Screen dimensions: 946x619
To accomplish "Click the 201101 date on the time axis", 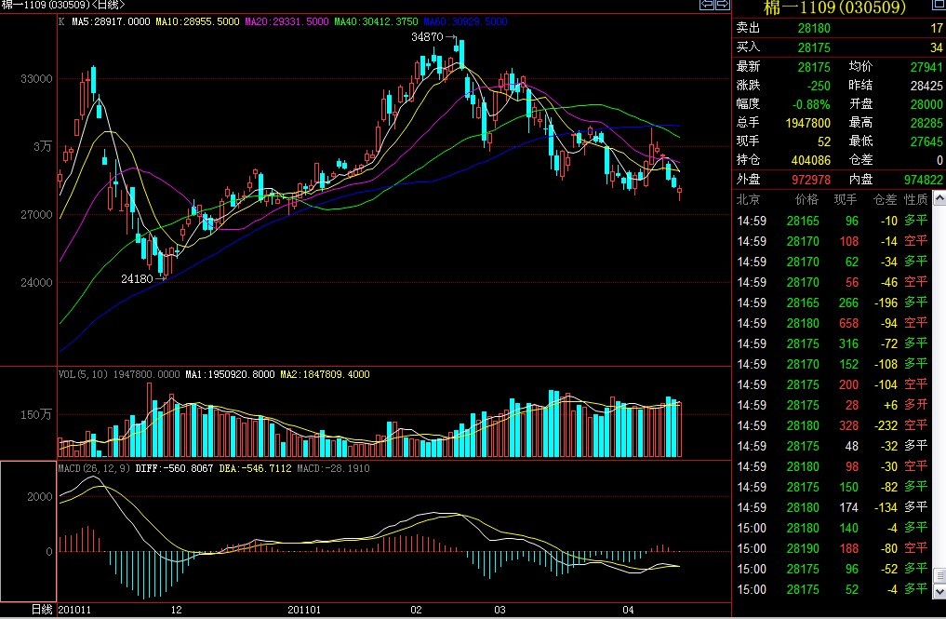I will pyautogui.click(x=305, y=609).
